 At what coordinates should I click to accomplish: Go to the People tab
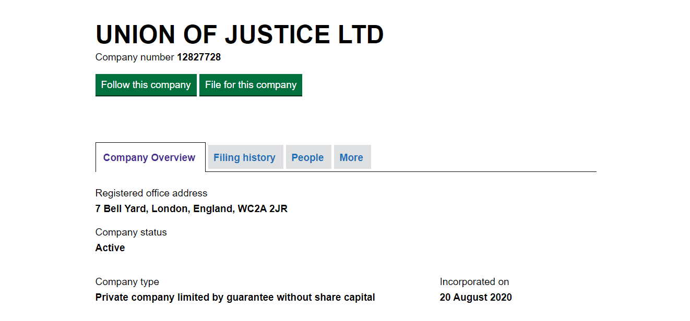coord(307,157)
